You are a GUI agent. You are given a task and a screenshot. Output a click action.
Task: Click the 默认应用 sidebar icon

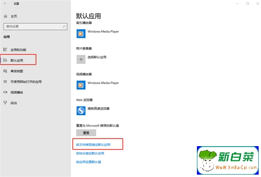(x=5, y=60)
